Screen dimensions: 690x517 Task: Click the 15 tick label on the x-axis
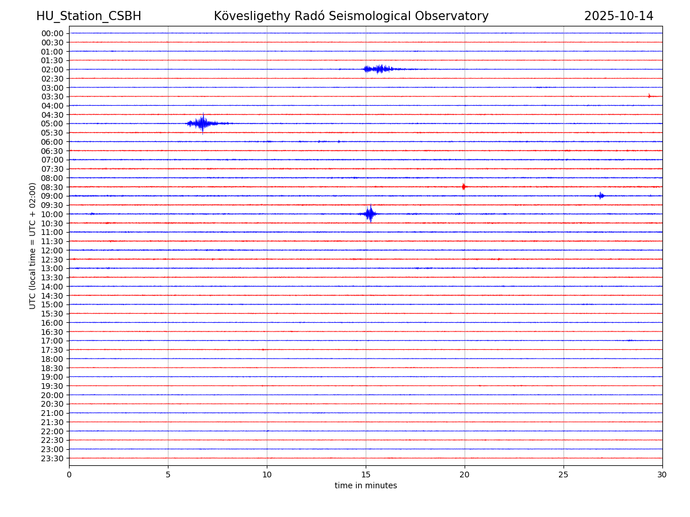coord(366,475)
